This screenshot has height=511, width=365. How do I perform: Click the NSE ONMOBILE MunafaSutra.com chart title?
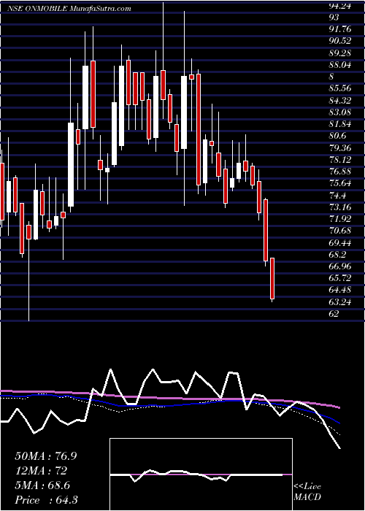(69, 9)
